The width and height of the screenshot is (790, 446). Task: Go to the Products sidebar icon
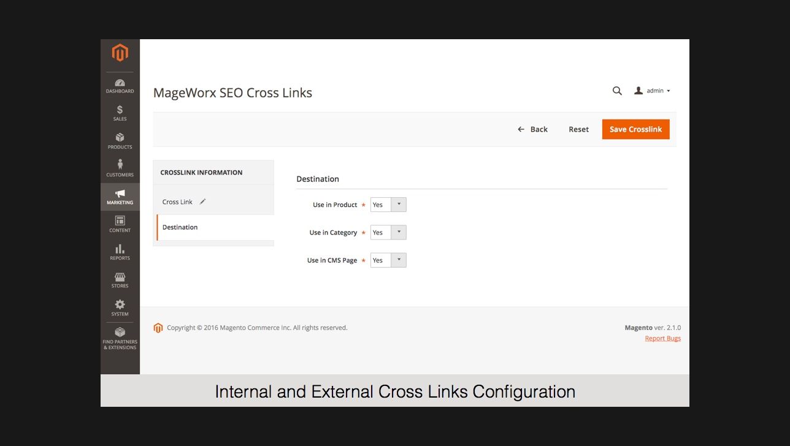120,140
